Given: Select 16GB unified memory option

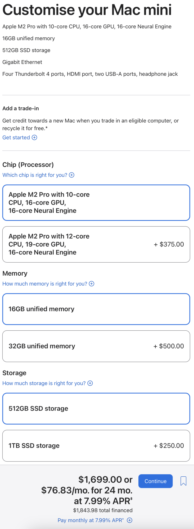Looking at the screenshot, I should click(x=96, y=309).
